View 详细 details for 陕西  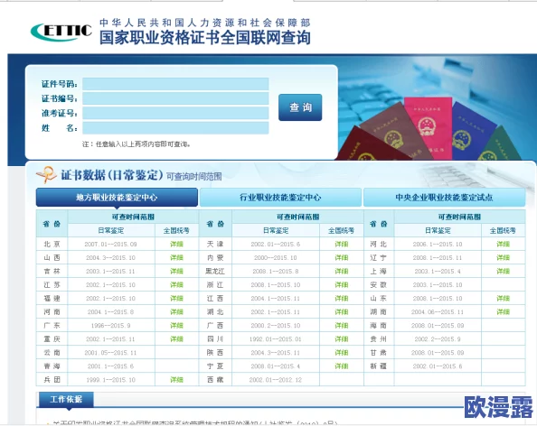click(x=342, y=353)
